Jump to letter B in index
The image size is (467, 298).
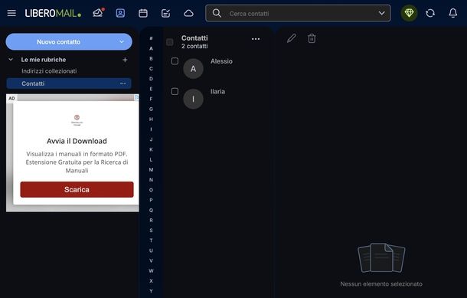(x=151, y=58)
